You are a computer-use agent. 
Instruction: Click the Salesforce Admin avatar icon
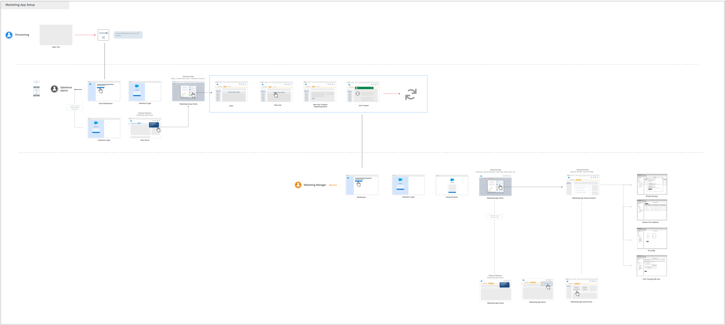point(54,89)
